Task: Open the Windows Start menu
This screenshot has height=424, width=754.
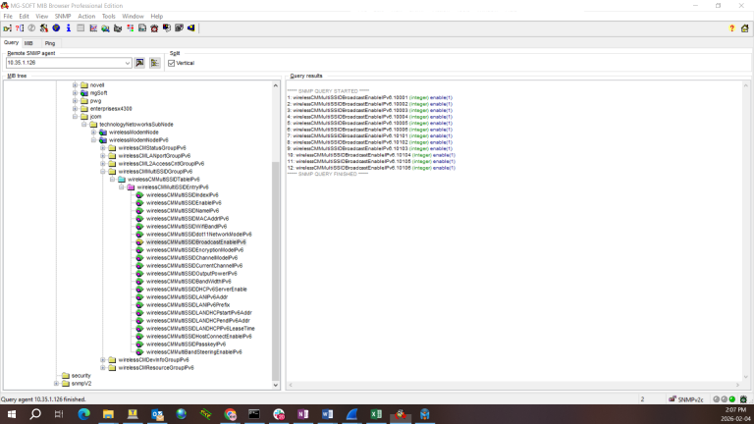Action: click(12, 414)
